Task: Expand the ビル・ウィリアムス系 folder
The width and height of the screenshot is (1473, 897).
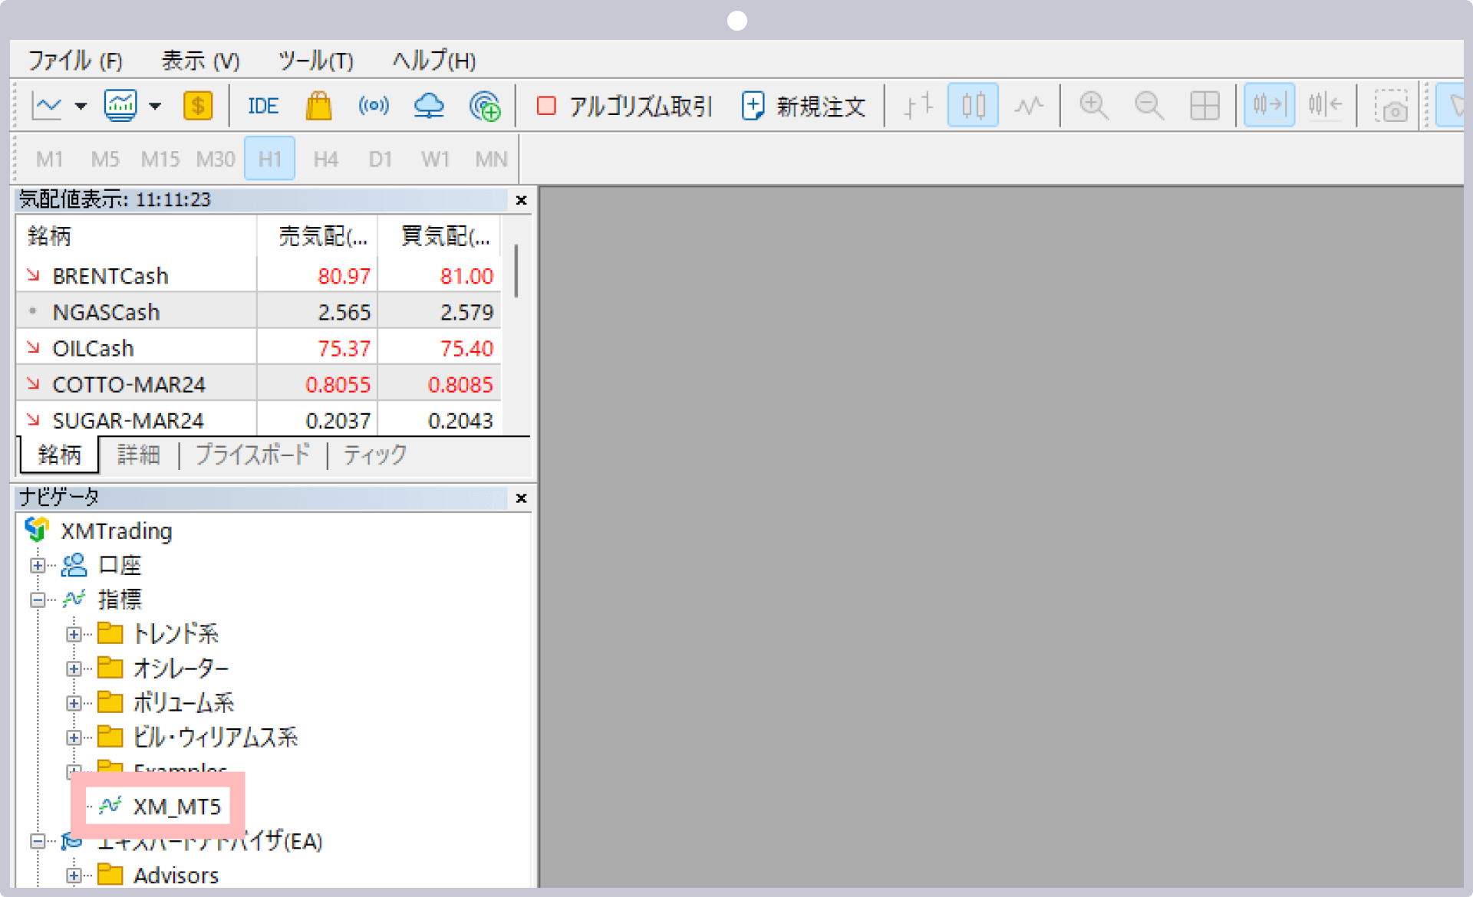Action: coord(74,738)
